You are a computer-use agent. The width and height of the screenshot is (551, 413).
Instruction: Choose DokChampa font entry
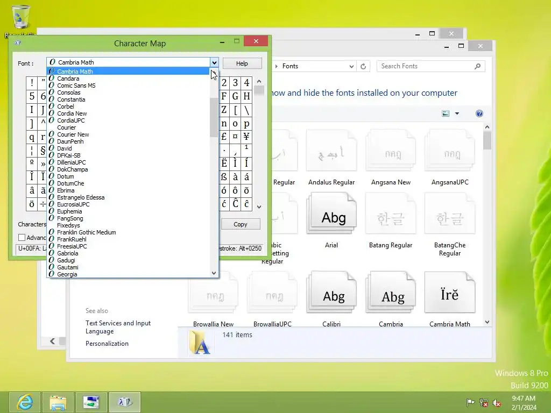pos(129,169)
